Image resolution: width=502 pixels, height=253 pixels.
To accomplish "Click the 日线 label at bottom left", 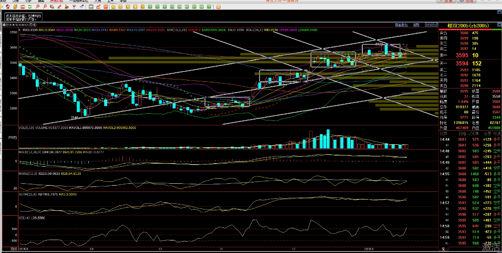I will point(14,249).
